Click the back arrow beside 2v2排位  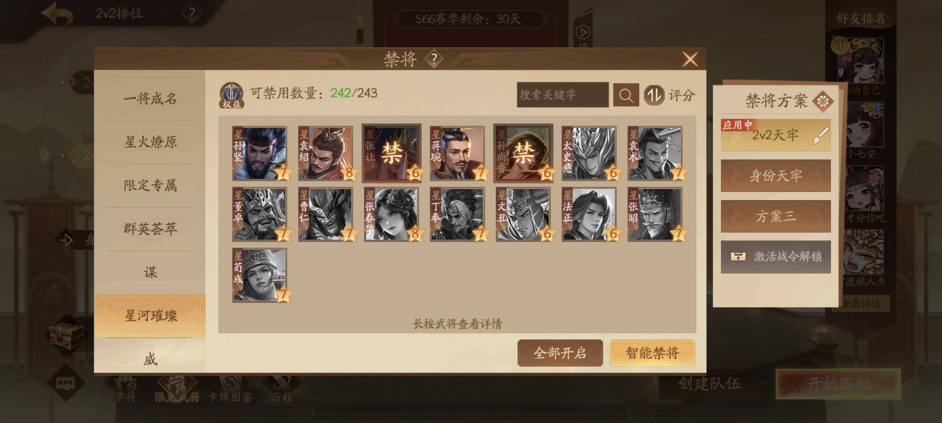(57, 14)
